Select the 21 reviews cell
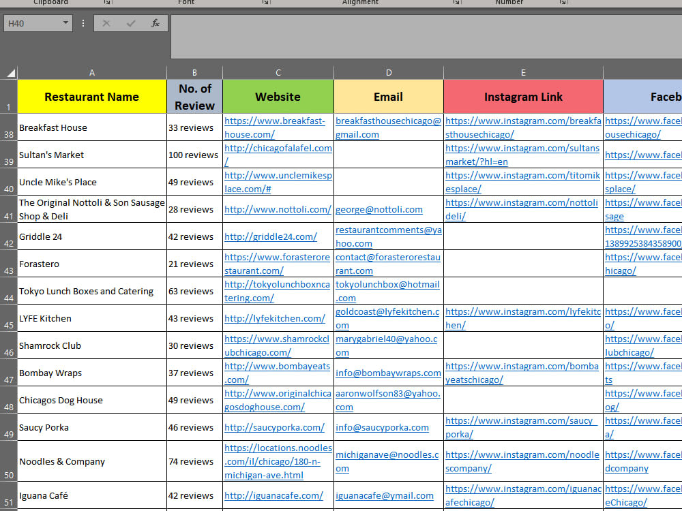682x511 pixels. tap(194, 264)
